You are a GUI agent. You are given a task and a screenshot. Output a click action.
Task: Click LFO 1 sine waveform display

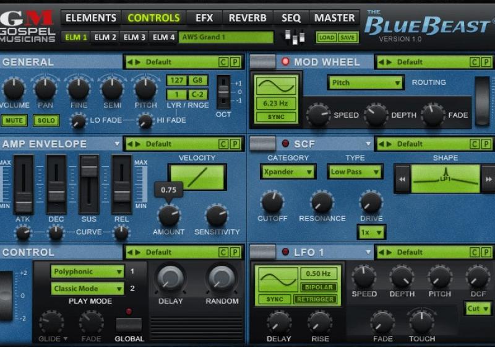[x=278, y=279]
